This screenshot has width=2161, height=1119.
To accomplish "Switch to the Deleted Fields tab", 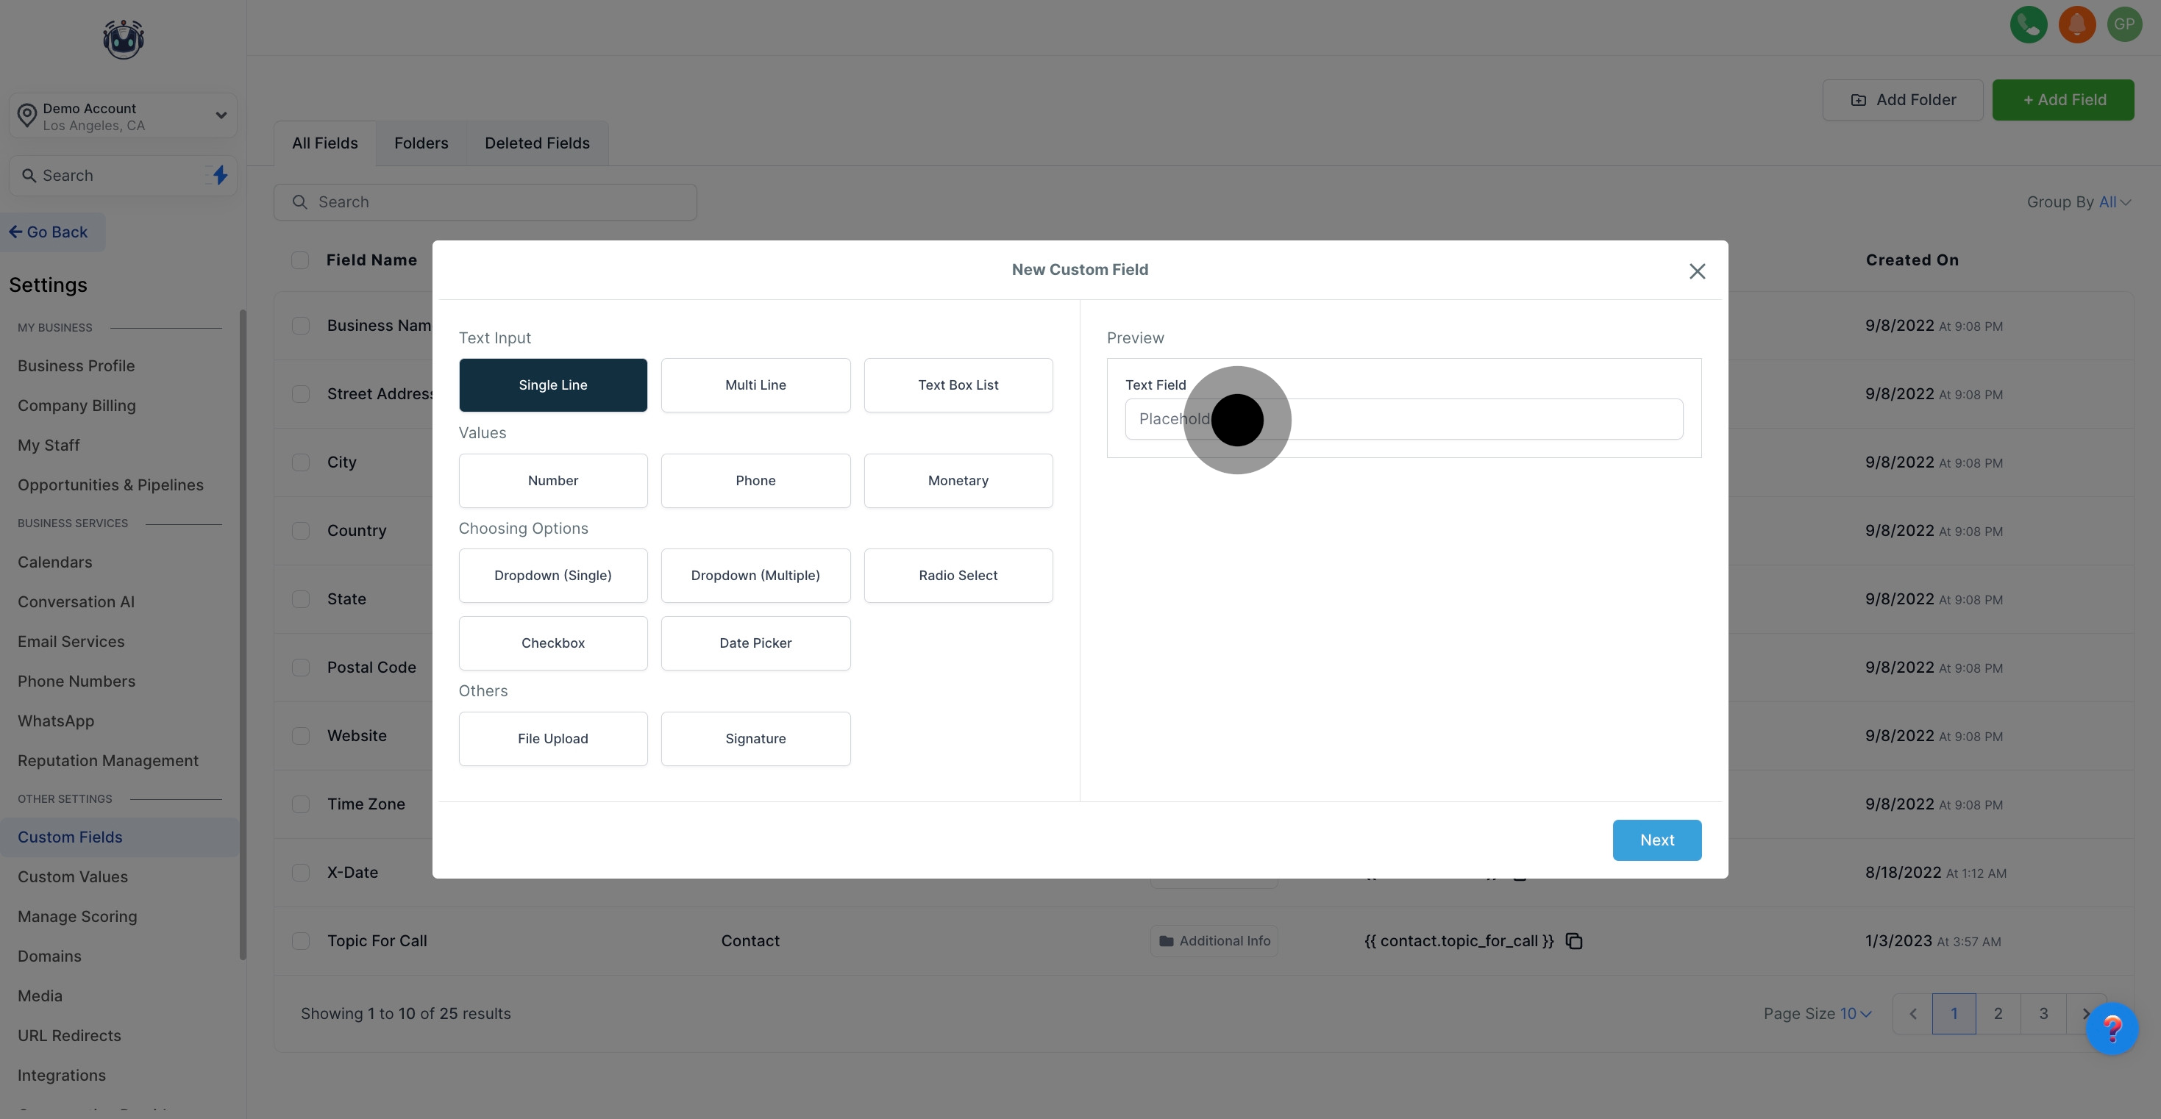I will [x=537, y=143].
